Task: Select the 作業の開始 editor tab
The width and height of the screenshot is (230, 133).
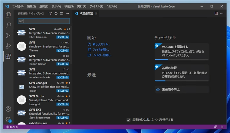Action: click(86, 14)
